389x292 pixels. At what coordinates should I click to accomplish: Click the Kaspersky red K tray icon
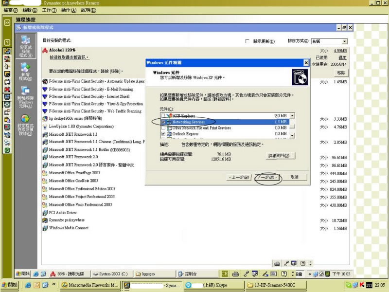(x=362, y=285)
